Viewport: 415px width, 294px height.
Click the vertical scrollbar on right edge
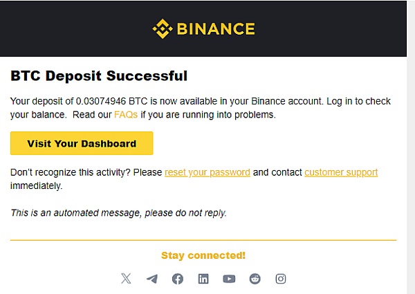(411, 147)
